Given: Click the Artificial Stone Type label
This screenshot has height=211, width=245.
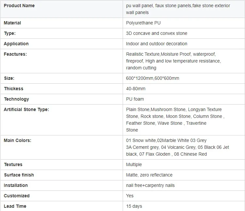Looking at the screenshot, I should pos(26,109).
